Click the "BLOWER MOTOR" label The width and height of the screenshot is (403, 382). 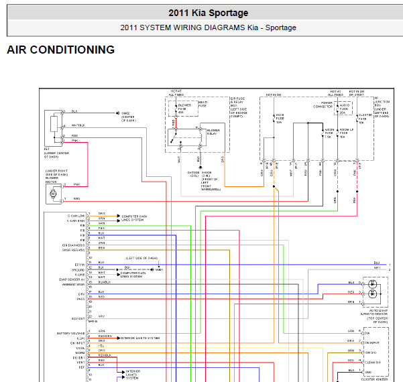[52, 180]
